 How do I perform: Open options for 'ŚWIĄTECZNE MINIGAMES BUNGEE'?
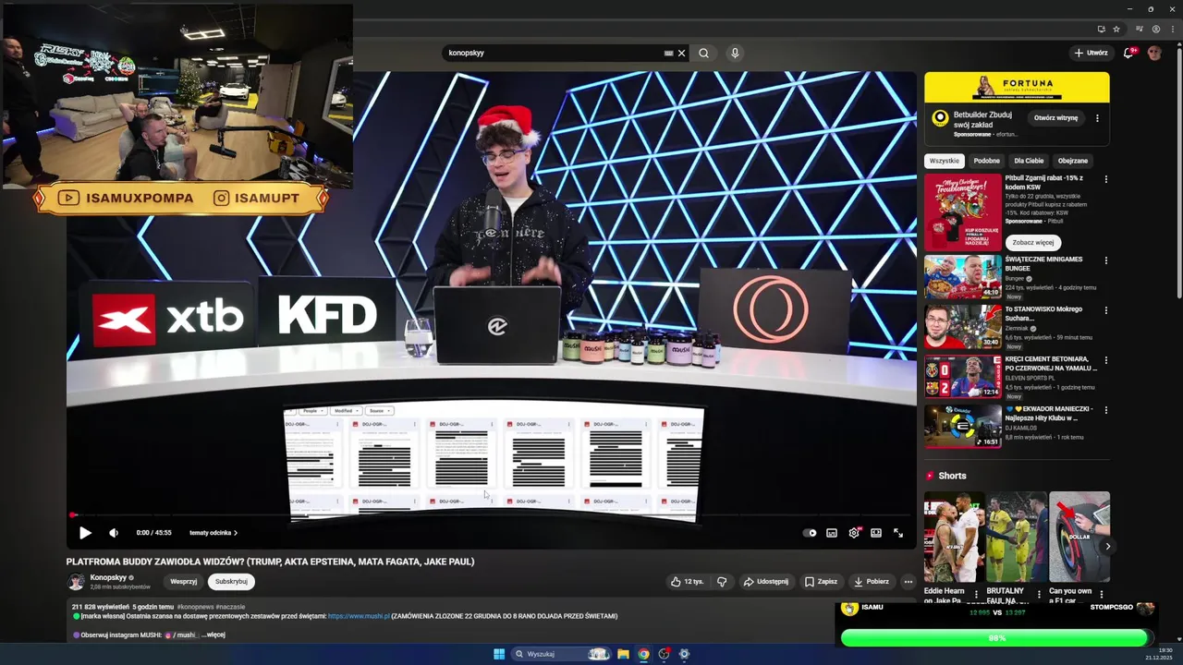(1105, 260)
